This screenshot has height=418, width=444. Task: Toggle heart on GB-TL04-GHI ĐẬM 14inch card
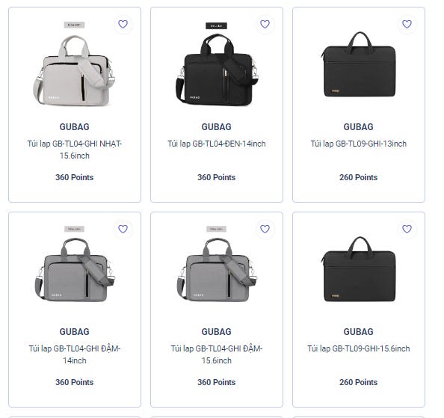click(123, 229)
